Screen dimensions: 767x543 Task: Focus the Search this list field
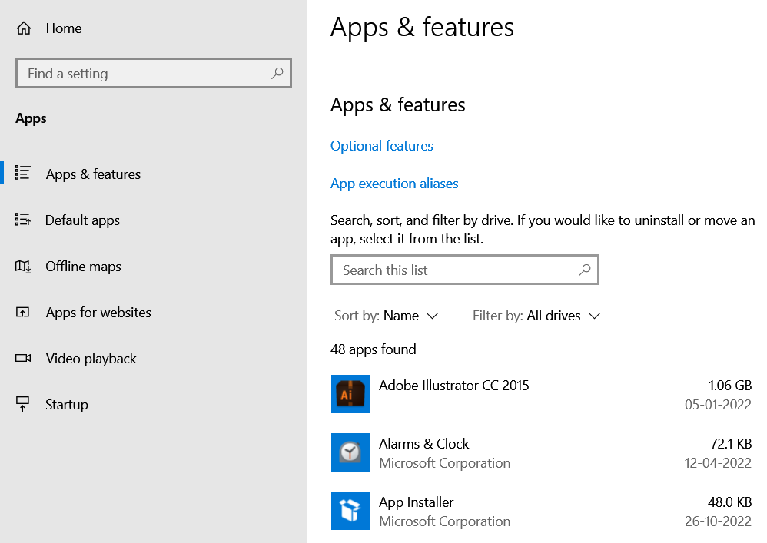453,270
